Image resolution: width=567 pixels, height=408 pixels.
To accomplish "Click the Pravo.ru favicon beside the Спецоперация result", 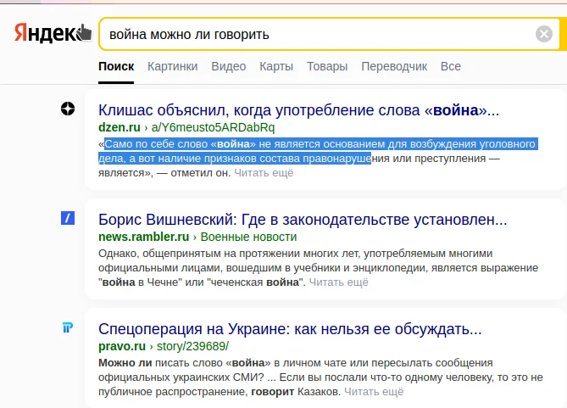I will [68, 327].
